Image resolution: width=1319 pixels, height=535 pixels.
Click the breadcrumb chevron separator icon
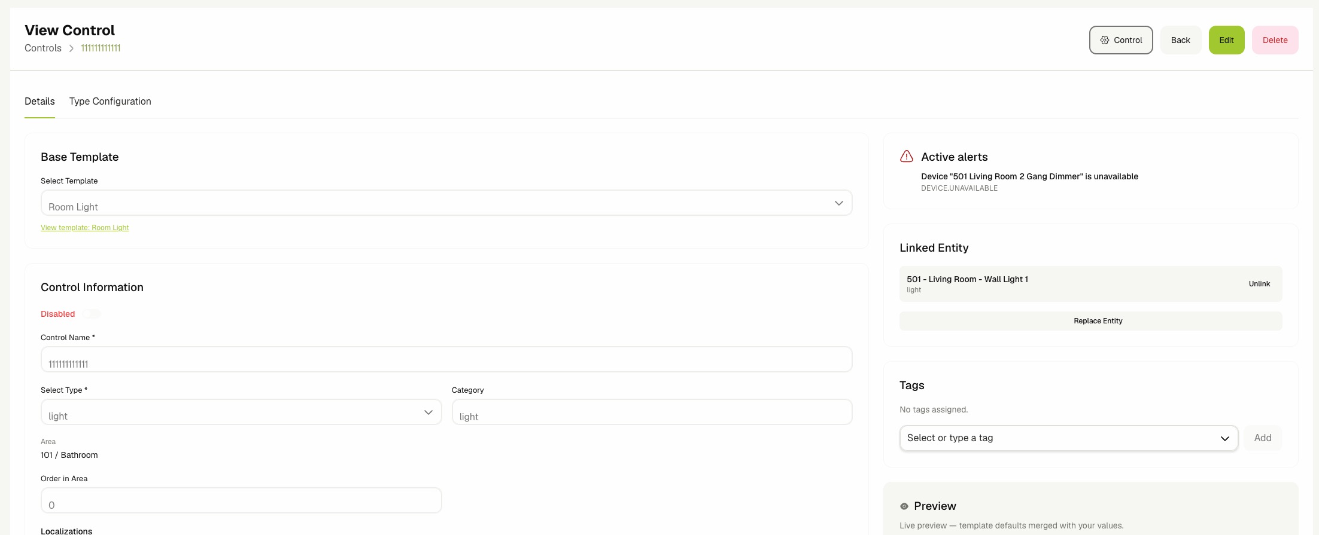click(71, 48)
